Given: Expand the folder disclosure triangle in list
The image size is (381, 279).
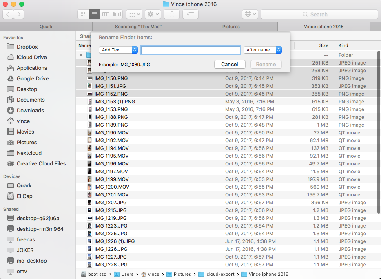Looking at the screenshot, I should [81, 55].
